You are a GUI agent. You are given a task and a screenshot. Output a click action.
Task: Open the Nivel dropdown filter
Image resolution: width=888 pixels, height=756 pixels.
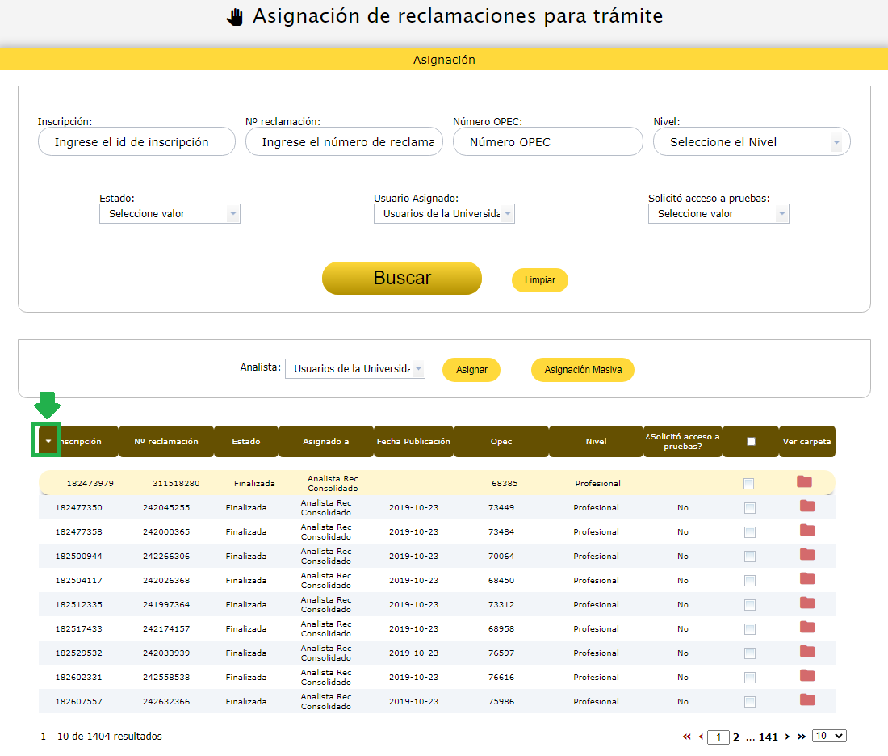click(x=752, y=142)
